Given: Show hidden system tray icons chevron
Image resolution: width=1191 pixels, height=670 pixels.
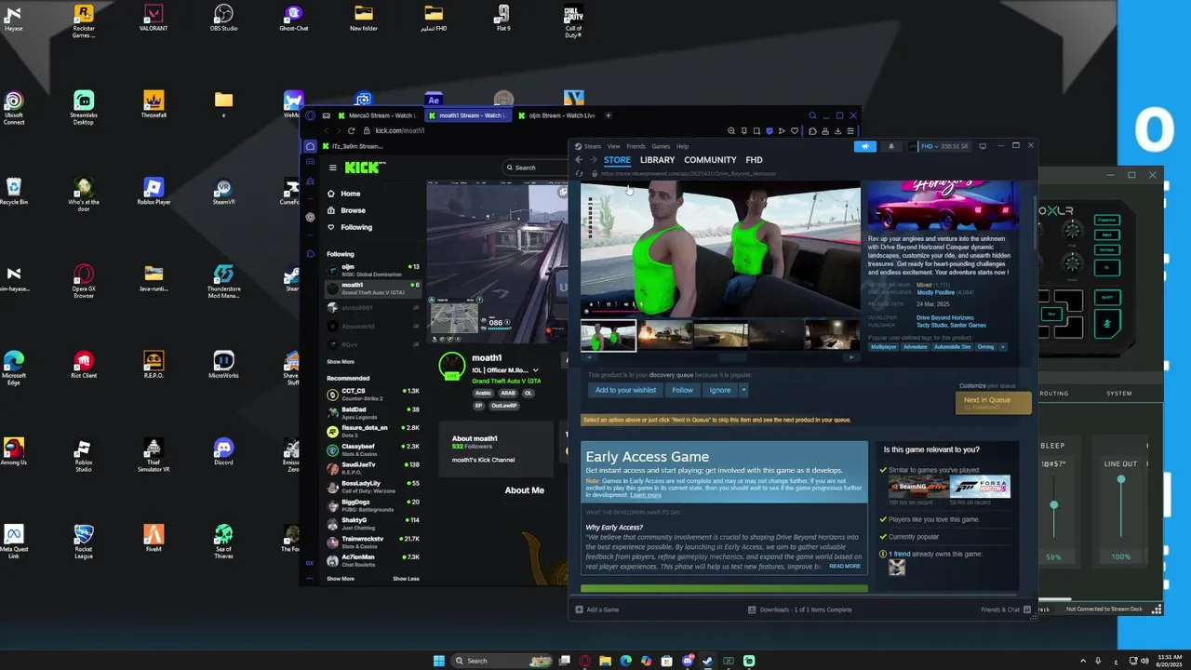Looking at the screenshot, I should (1081, 661).
